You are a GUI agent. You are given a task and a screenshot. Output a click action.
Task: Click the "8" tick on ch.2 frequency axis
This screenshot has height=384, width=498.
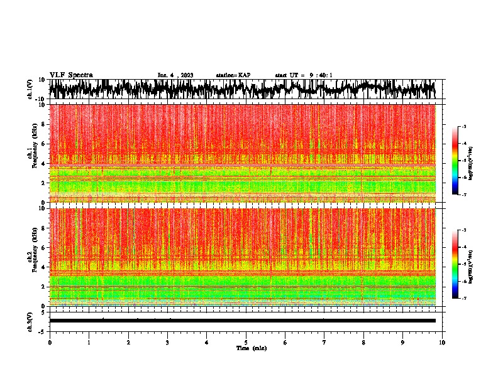coord(44,228)
